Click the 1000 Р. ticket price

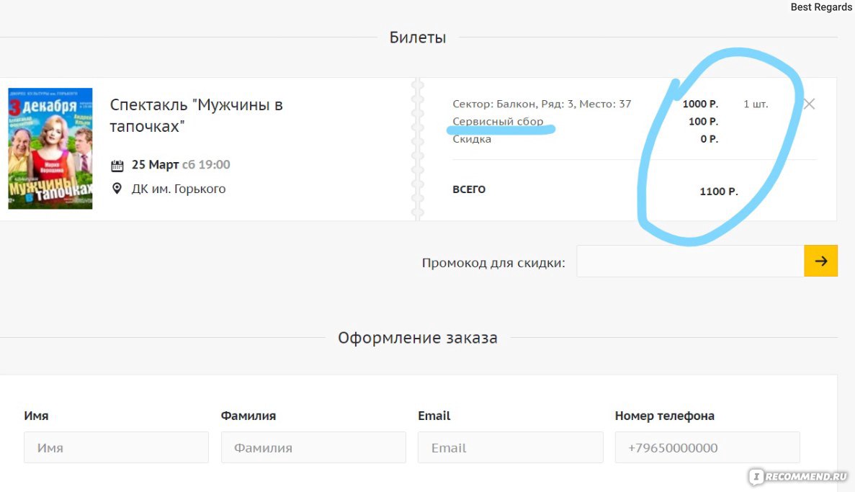(700, 104)
